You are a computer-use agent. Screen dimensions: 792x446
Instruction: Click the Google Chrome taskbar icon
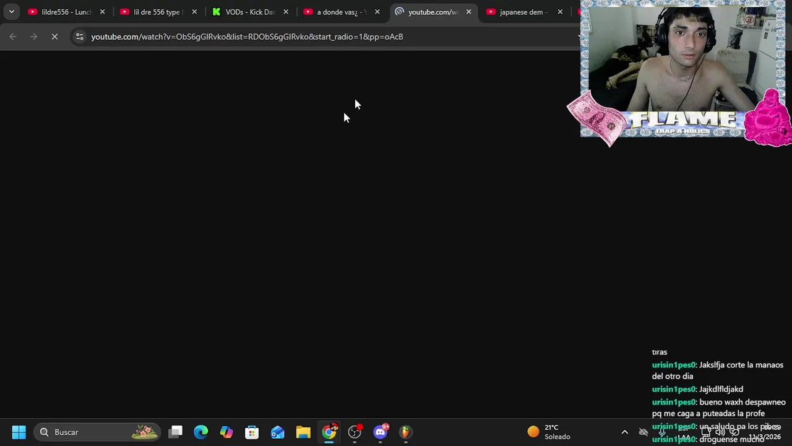click(x=329, y=432)
